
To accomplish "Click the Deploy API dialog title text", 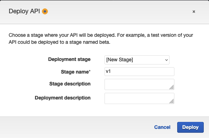I will click(x=24, y=11).
